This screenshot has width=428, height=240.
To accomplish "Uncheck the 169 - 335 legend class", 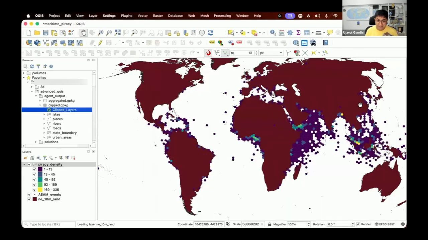I will pos(34,190).
